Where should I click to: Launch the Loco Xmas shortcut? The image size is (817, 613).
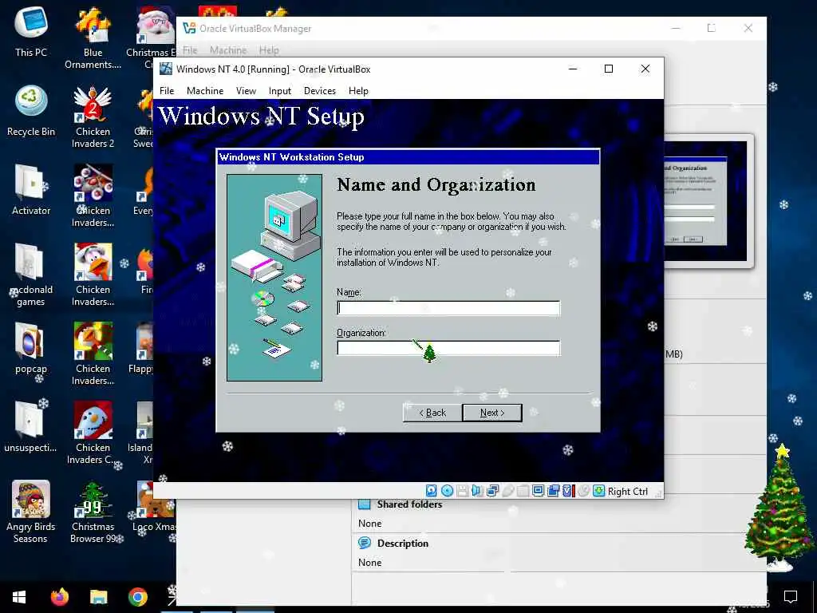coord(154,506)
